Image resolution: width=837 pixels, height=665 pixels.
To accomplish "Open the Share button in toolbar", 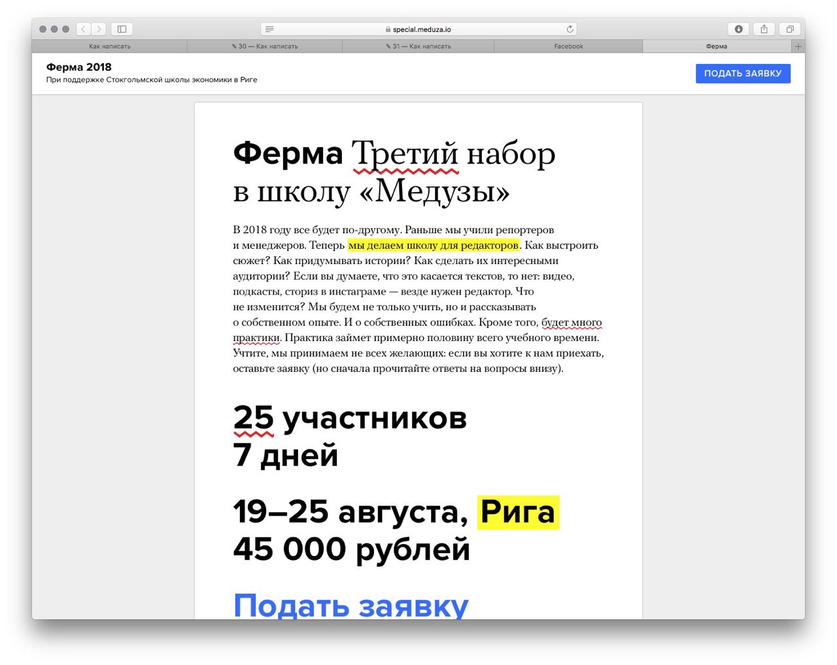I will 764,29.
